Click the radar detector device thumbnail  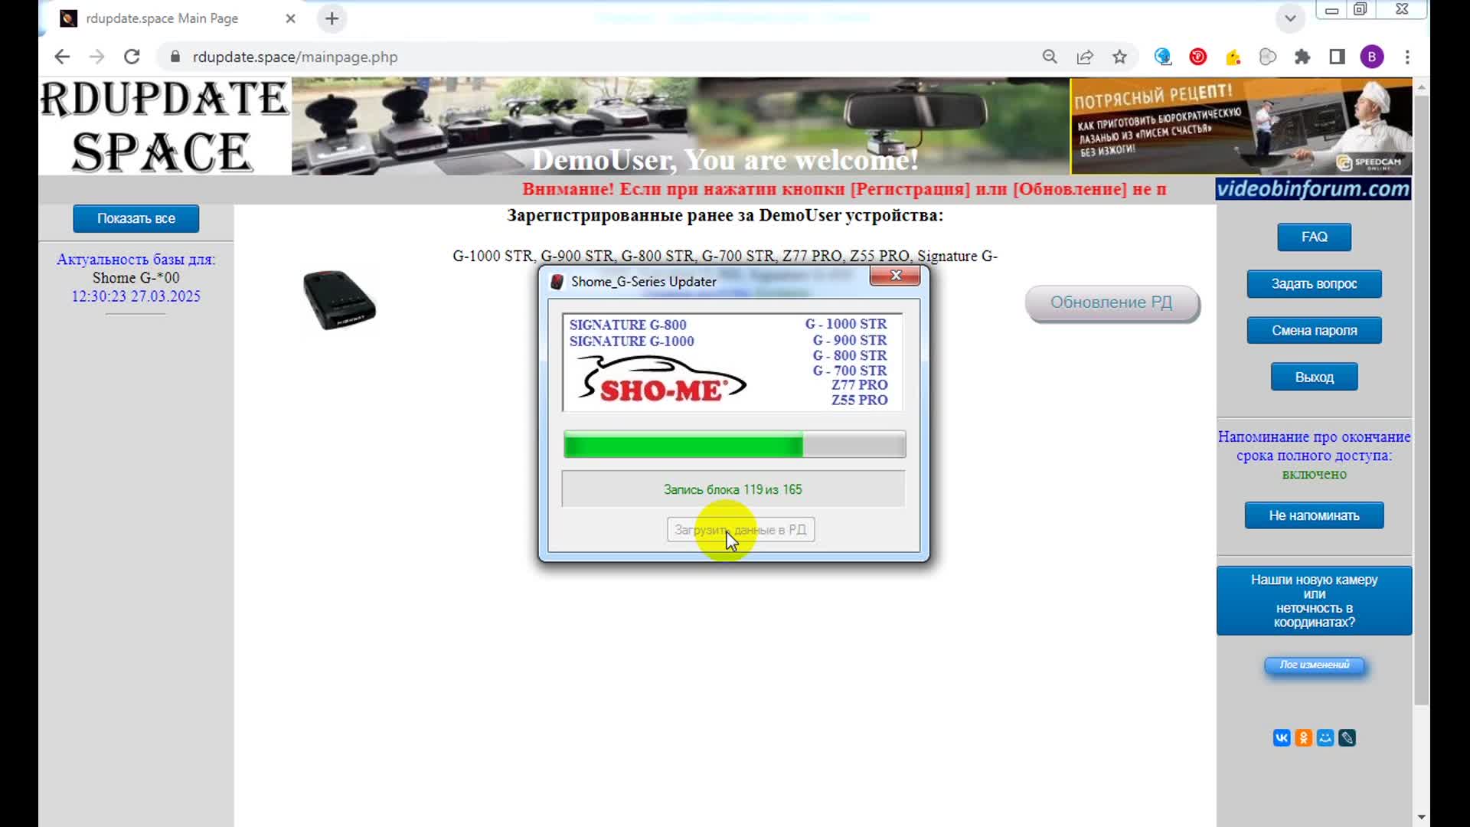coord(339,299)
